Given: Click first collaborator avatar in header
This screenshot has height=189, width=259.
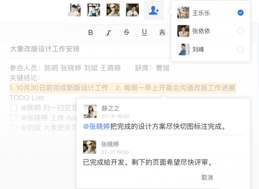Looking at the screenshot, I should (74, 10).
